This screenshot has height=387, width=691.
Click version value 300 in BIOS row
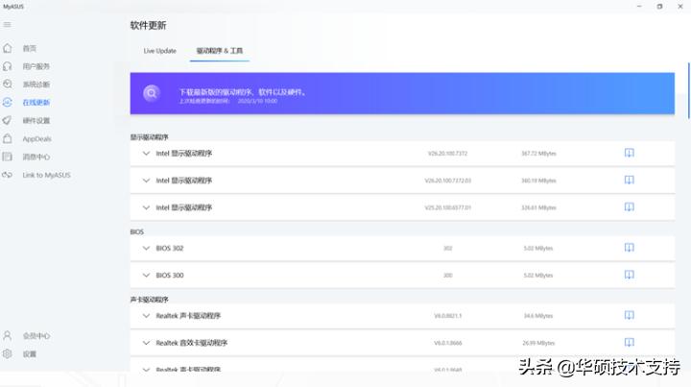448,275
